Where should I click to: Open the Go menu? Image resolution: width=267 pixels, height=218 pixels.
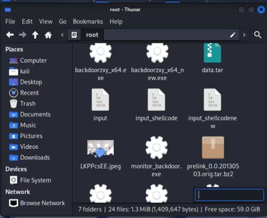tap(63, 22)
